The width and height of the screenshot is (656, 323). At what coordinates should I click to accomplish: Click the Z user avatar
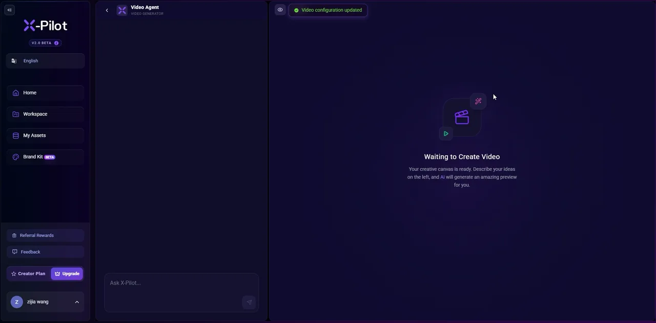17,302
